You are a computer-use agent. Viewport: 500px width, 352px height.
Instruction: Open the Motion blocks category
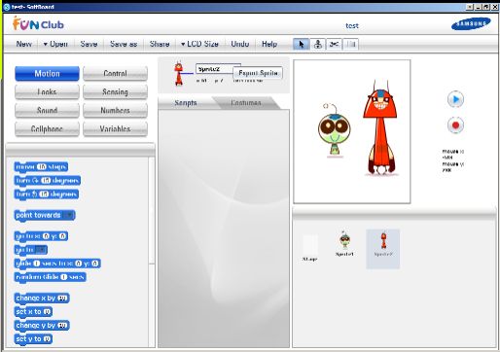(47, 74)
